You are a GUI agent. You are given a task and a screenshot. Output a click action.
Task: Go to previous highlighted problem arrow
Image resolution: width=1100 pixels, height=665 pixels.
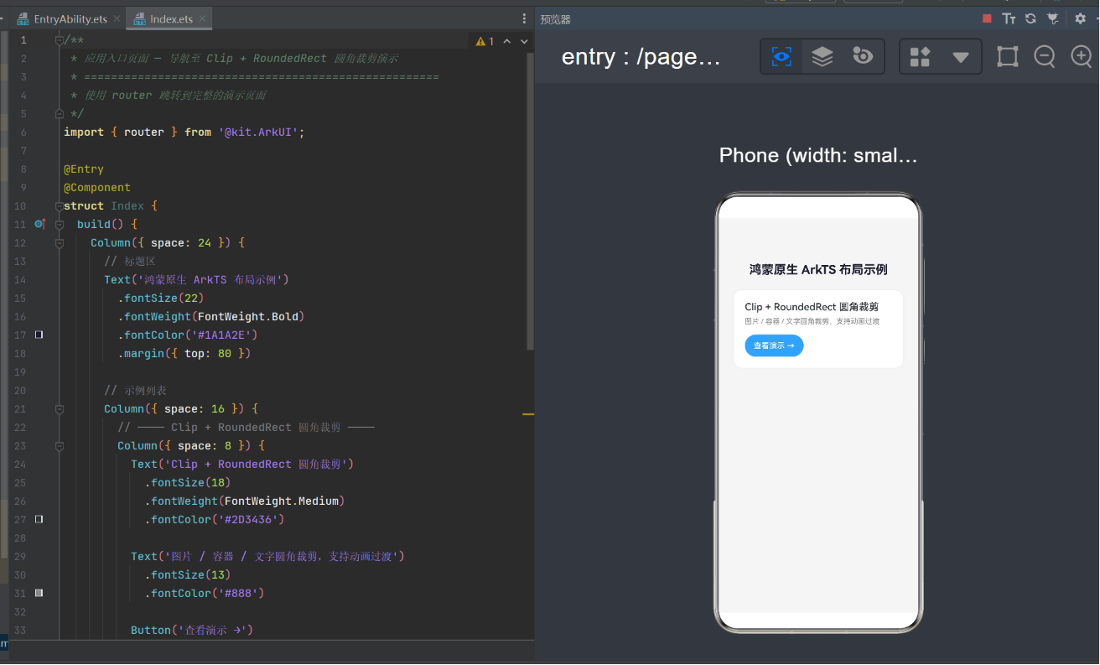click(x=507, y=41)
